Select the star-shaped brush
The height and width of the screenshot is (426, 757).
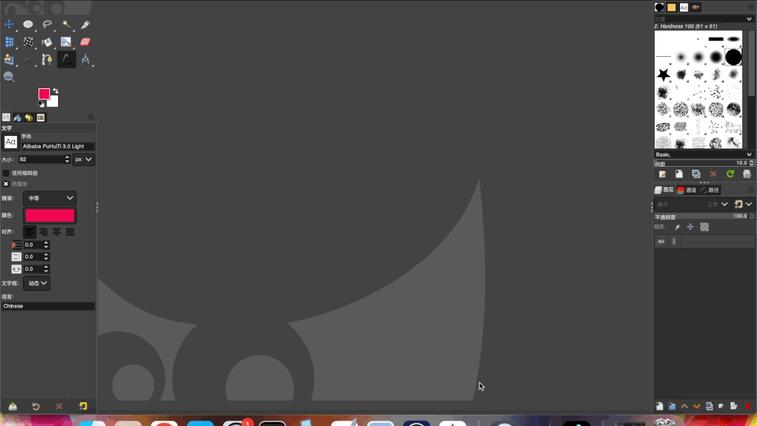pyautogui.click(x=664, y=74)
